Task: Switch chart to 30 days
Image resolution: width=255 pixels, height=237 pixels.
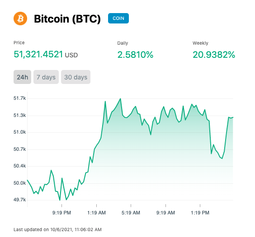Action: 76,77
